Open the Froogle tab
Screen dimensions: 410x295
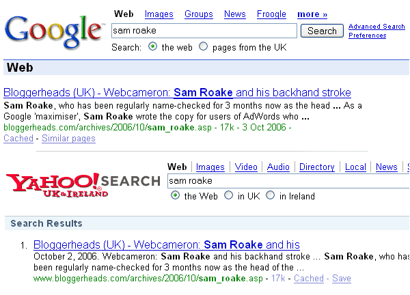(271, 14)
